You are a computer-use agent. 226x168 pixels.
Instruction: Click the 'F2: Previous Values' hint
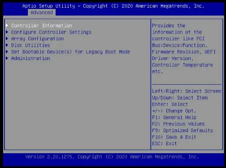point(178,124)
